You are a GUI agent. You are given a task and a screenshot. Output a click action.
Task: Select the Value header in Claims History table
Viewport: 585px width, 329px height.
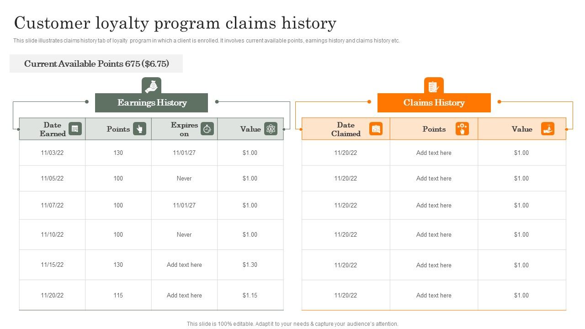pyautogui.click(x=522, y=129)
